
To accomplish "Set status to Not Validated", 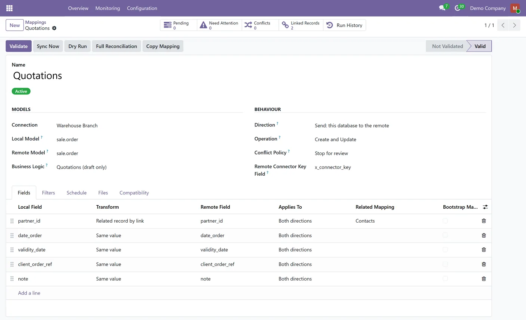I will tap(446, 46).
